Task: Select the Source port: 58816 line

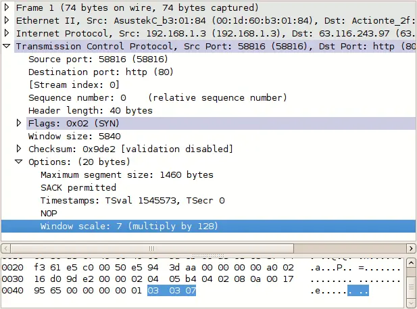Action: (x=98, y=59)
